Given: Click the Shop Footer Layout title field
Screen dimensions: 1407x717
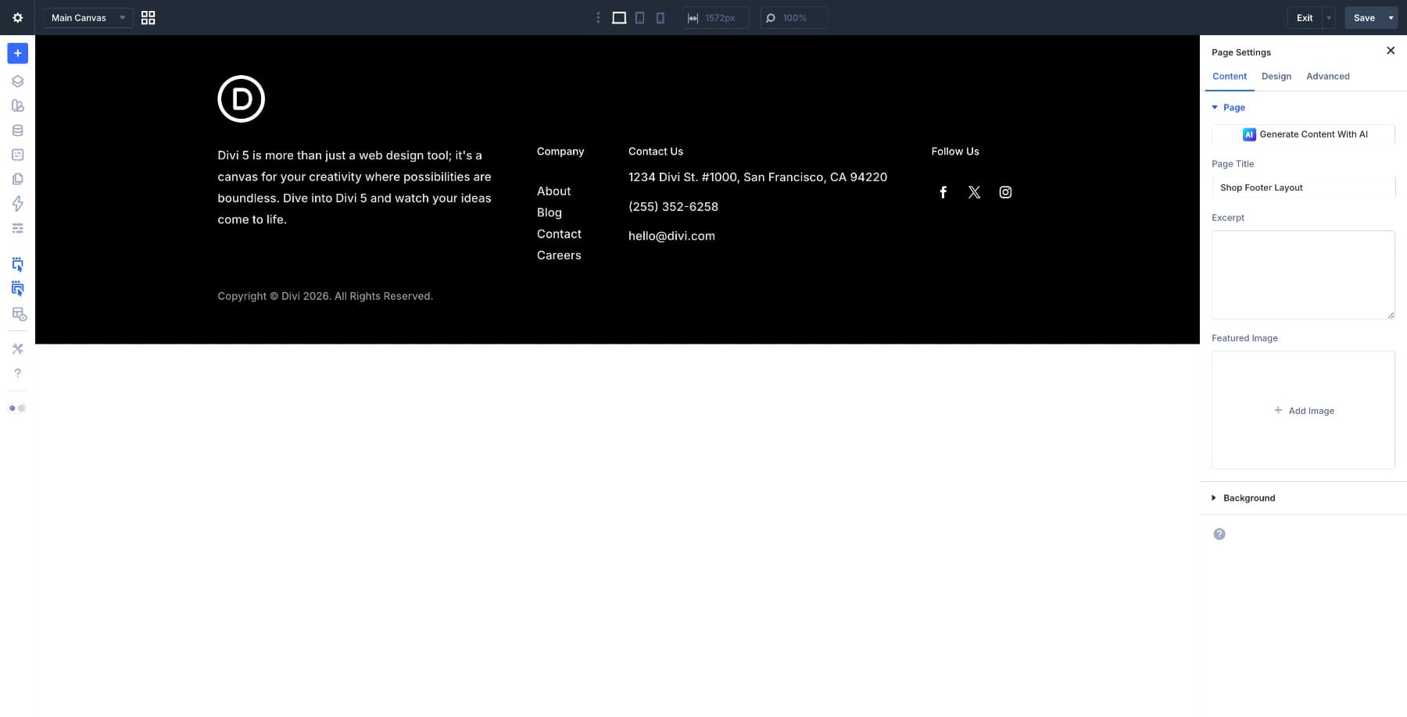Looking at the screenshot, I should (1303, 187).
